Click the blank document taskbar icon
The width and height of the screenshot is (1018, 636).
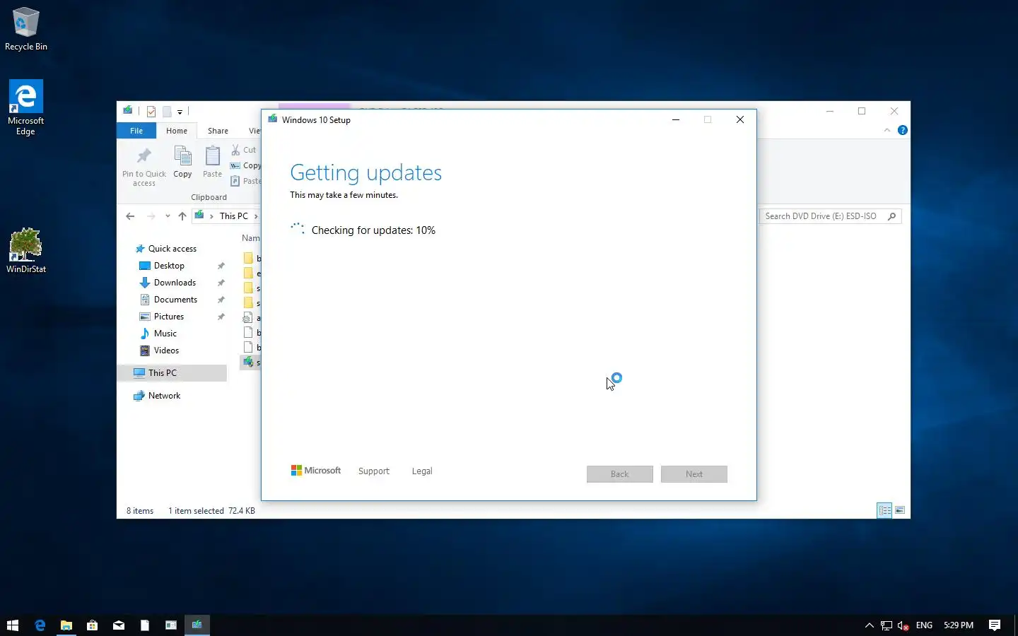(x=144, y=625)
